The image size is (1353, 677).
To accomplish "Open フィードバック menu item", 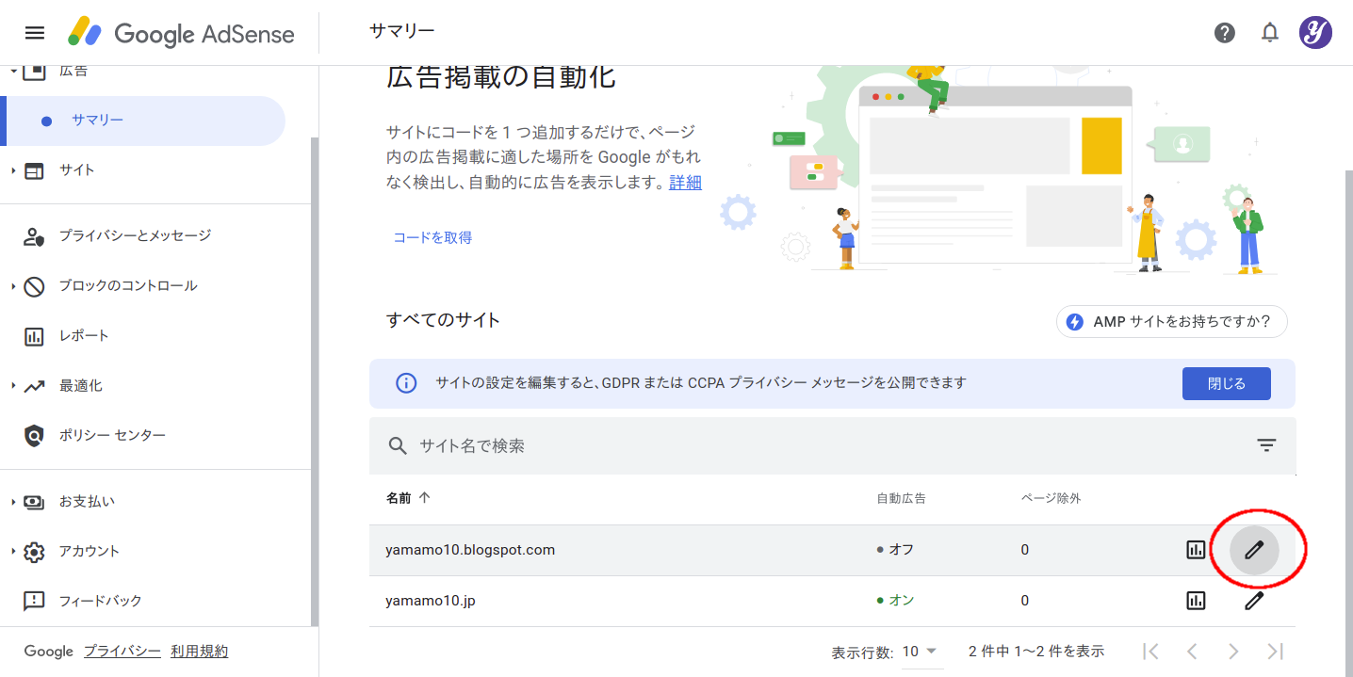I will [x=101, y=601].
